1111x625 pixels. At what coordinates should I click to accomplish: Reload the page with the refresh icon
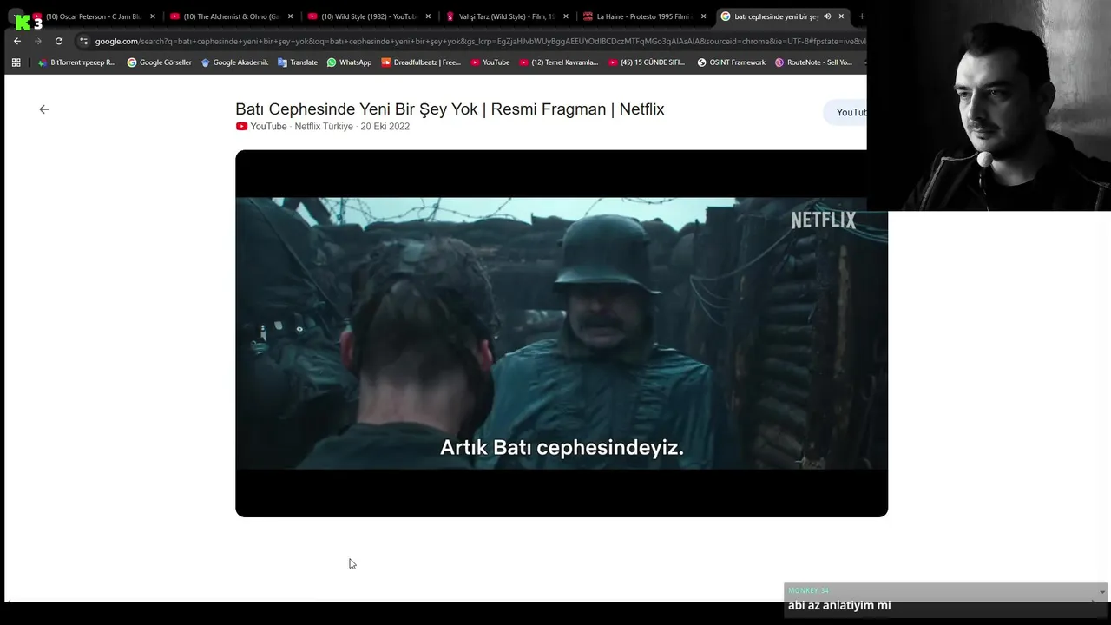(x=59, y=41)
